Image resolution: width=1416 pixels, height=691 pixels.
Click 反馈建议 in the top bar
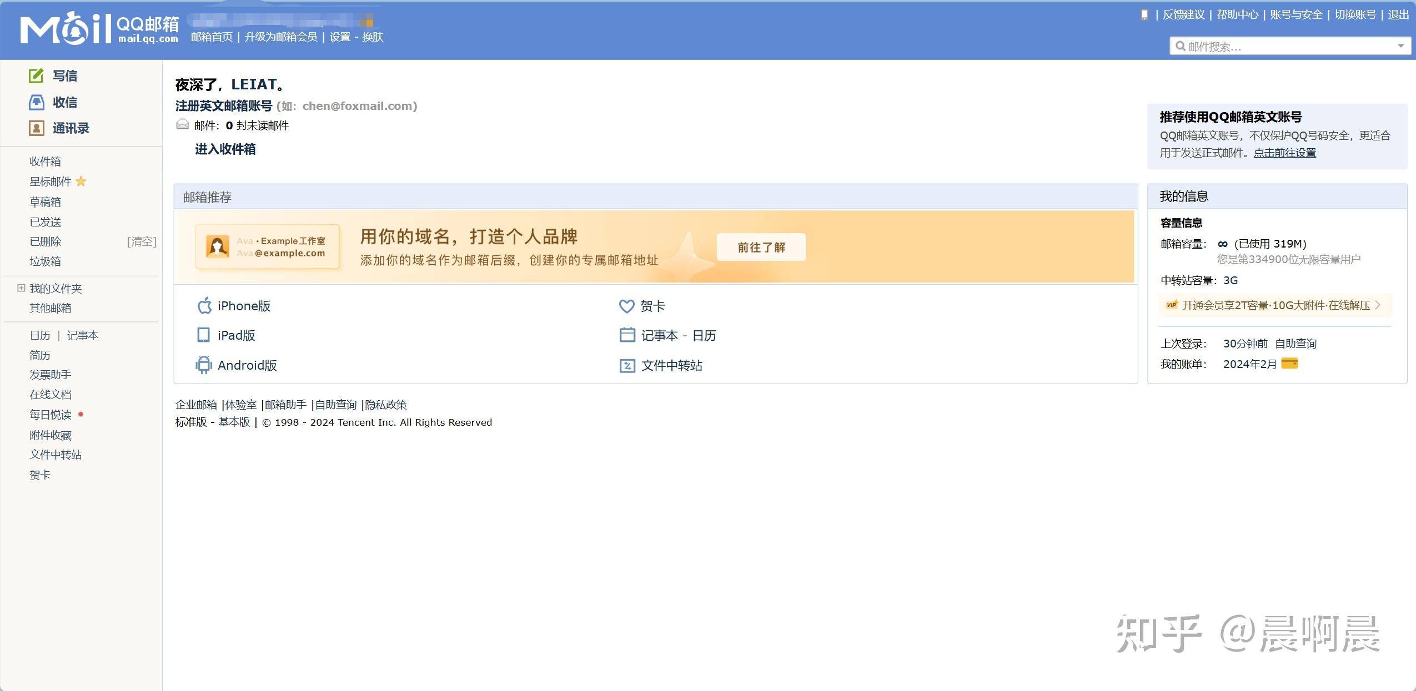pos(1184,15)
